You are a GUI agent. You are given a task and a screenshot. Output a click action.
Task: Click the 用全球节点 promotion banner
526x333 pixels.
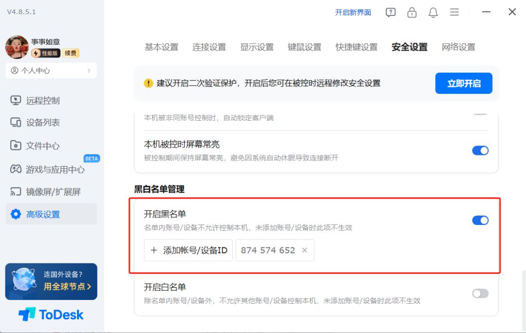(51, 281)
